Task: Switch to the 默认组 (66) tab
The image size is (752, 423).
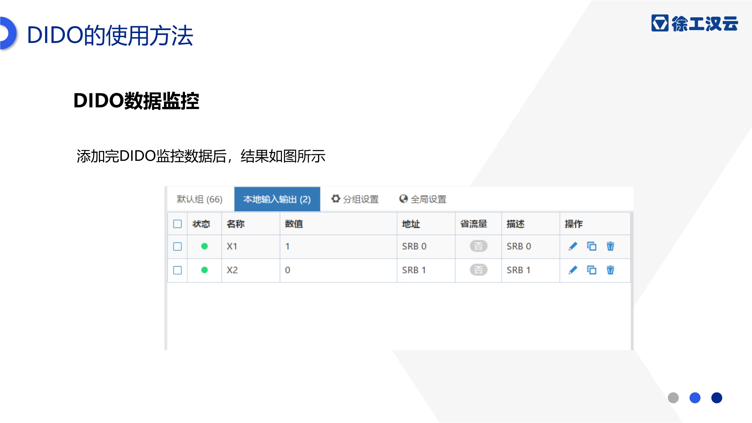Action: point(200,199)
